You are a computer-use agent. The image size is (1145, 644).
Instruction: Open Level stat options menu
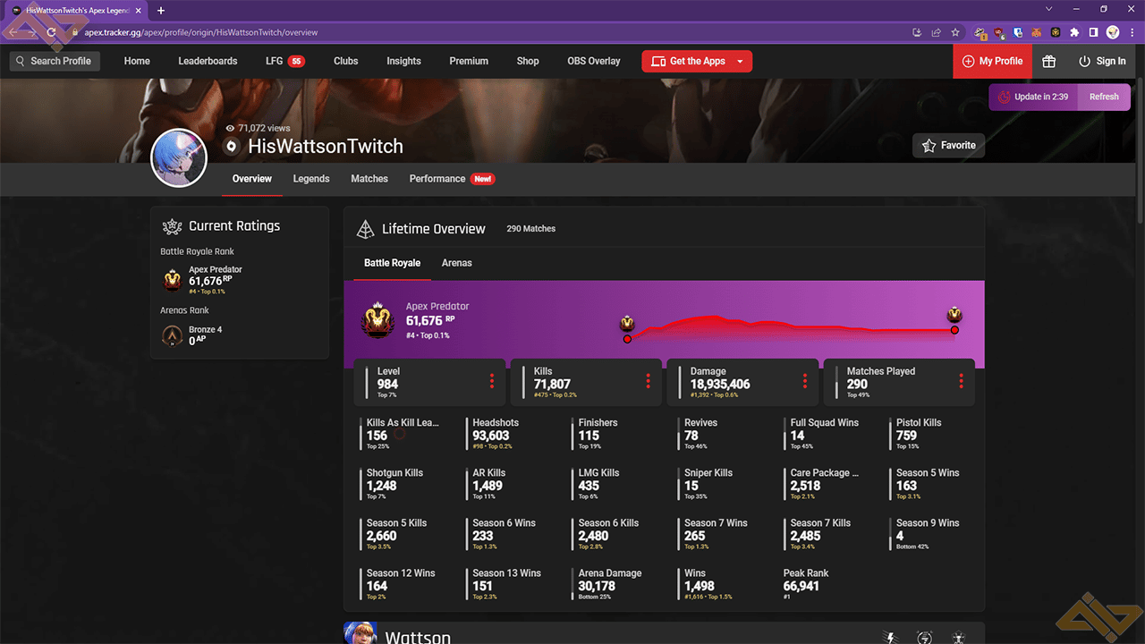point(491,382)
